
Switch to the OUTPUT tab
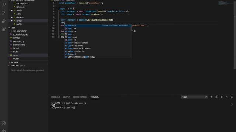click(67, 97)
